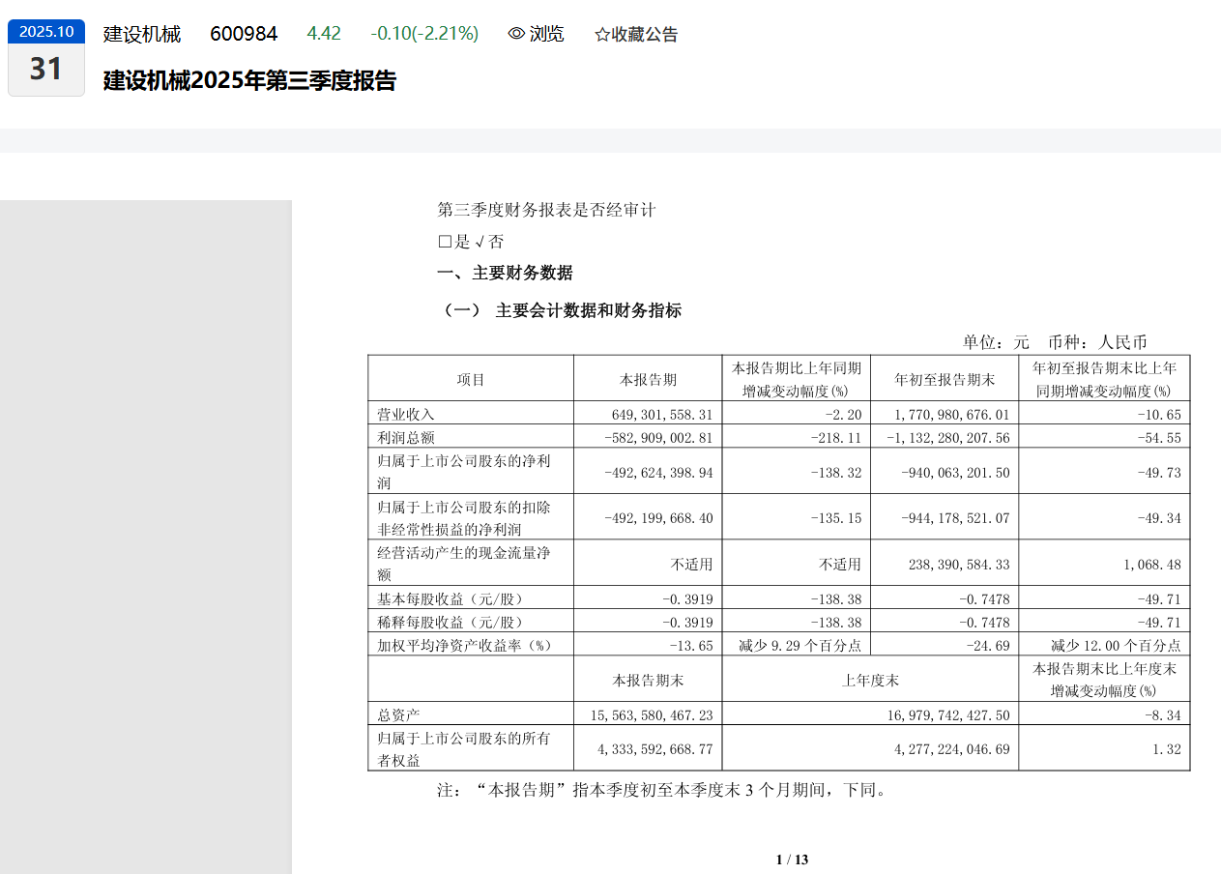The image size is (1221, 874).
Task: Click the star icon to 收藏公告
Action: (602, 35)
